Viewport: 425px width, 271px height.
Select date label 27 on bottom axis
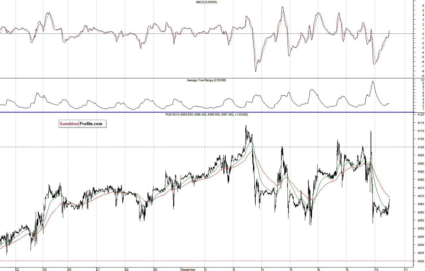[x=98, y=269]
